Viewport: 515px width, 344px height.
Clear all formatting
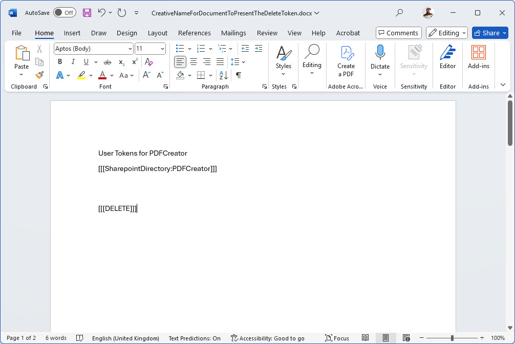coord(149,62)
